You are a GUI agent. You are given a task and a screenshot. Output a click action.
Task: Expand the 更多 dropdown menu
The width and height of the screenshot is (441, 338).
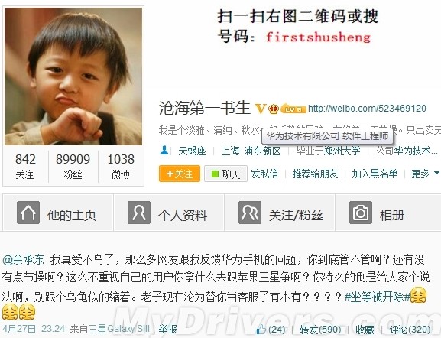click(x=425, y=174)
